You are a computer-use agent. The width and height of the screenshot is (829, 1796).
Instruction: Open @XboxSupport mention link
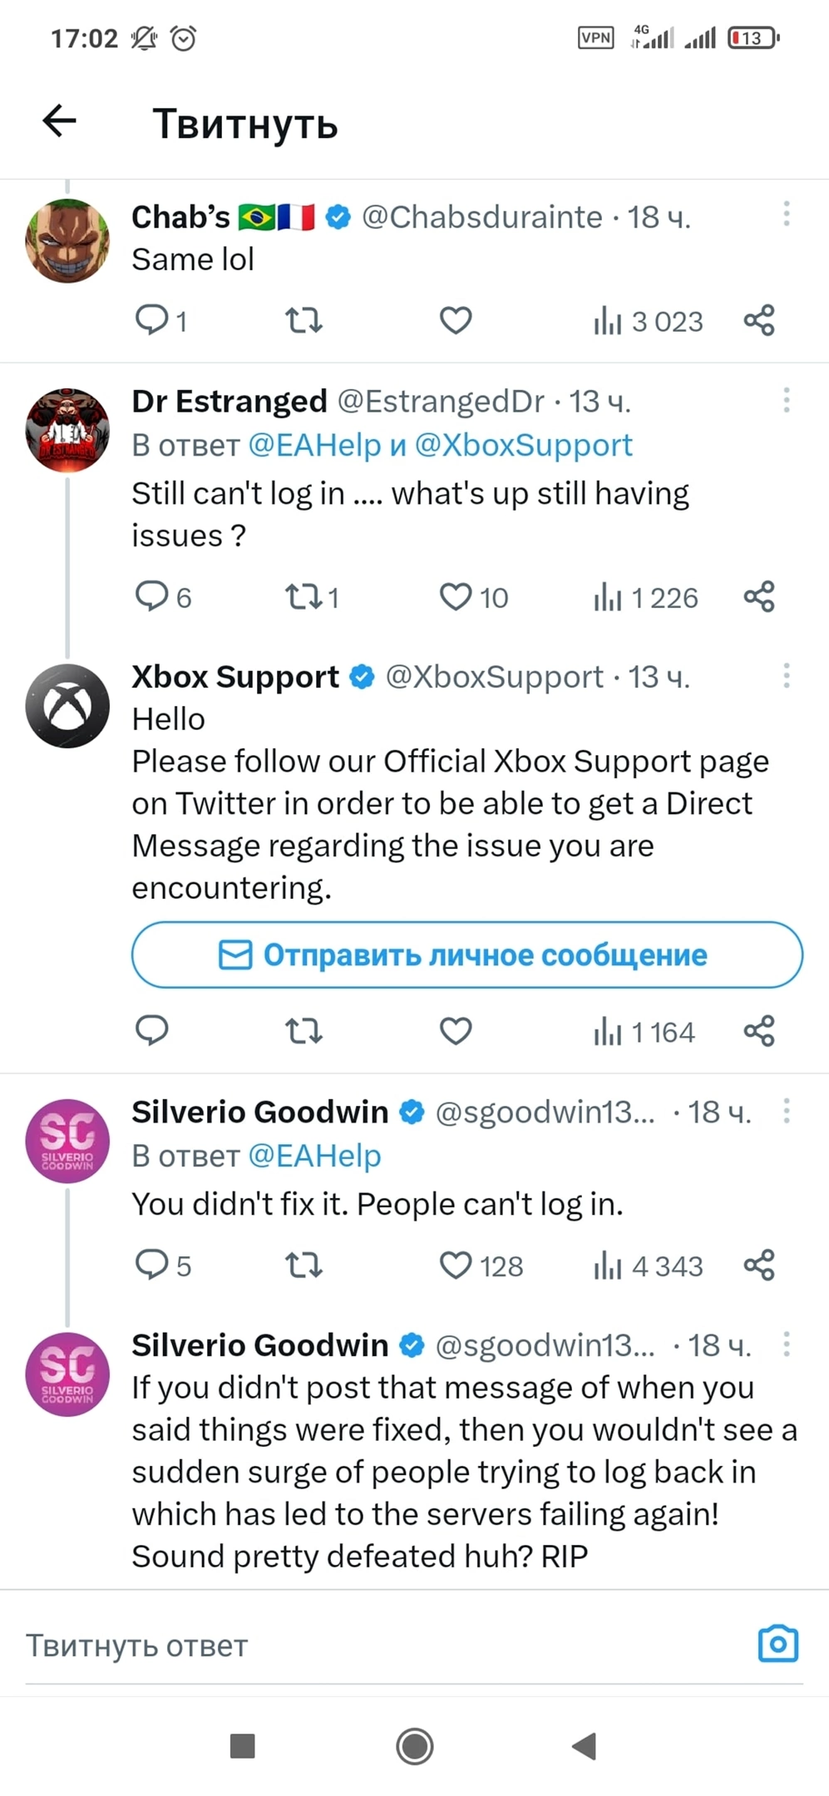[523, 446]
